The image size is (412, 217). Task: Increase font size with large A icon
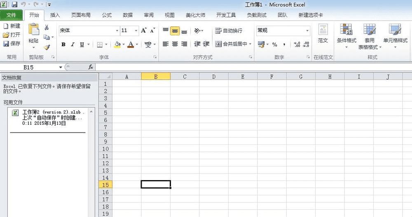144,31
